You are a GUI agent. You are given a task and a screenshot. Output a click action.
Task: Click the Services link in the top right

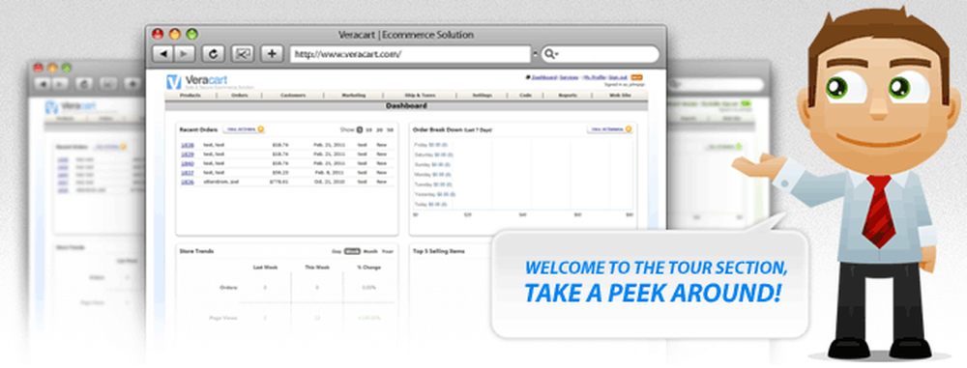[x=570, y=77]
